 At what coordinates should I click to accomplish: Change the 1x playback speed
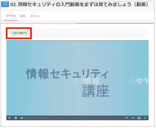(133, 118)
